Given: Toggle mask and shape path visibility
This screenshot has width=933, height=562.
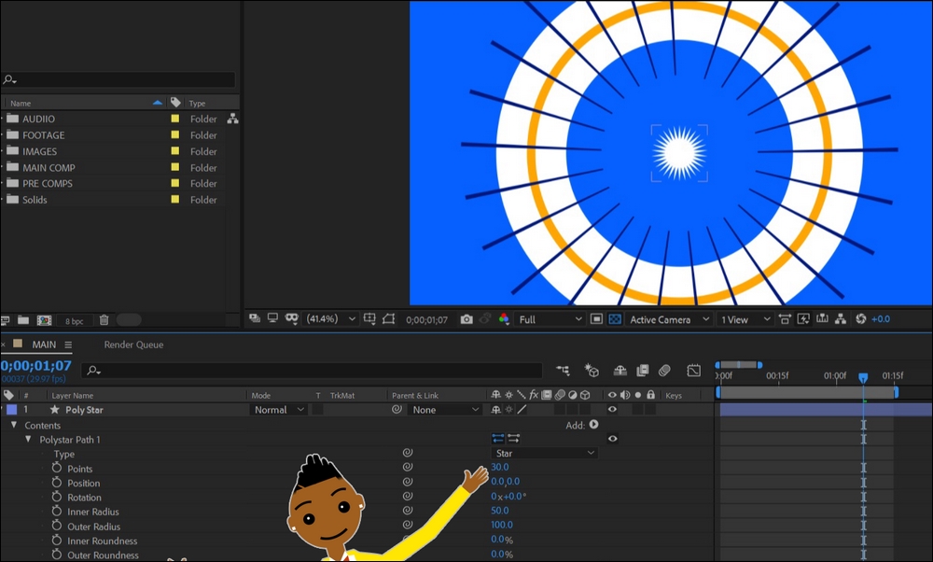Looking at the screenshot, I should tap(388, 319).
